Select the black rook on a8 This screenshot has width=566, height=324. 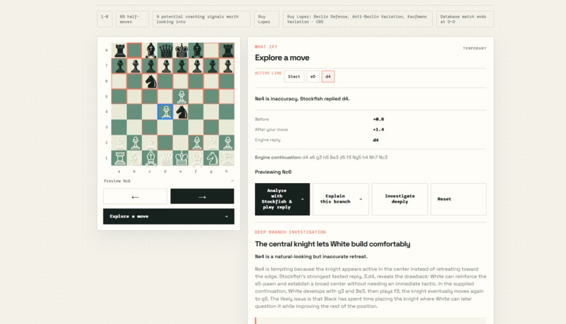click(x=119, y=50)
